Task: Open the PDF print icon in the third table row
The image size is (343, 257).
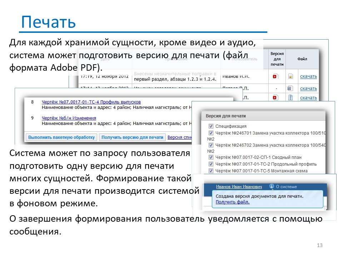Action: [275, 97]
